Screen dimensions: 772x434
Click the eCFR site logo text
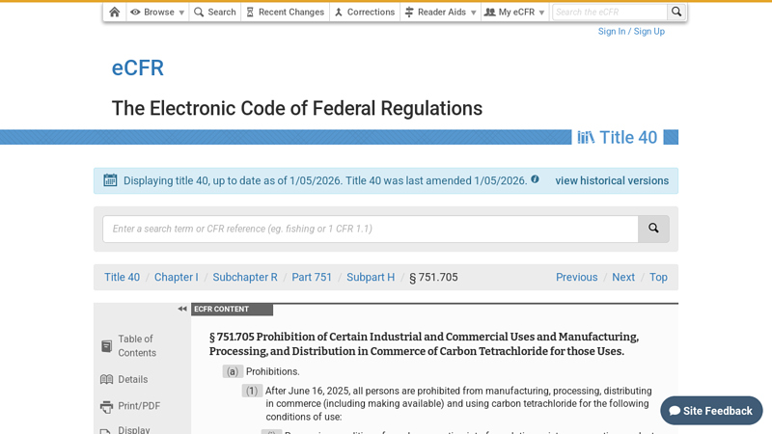coord(137,68)
